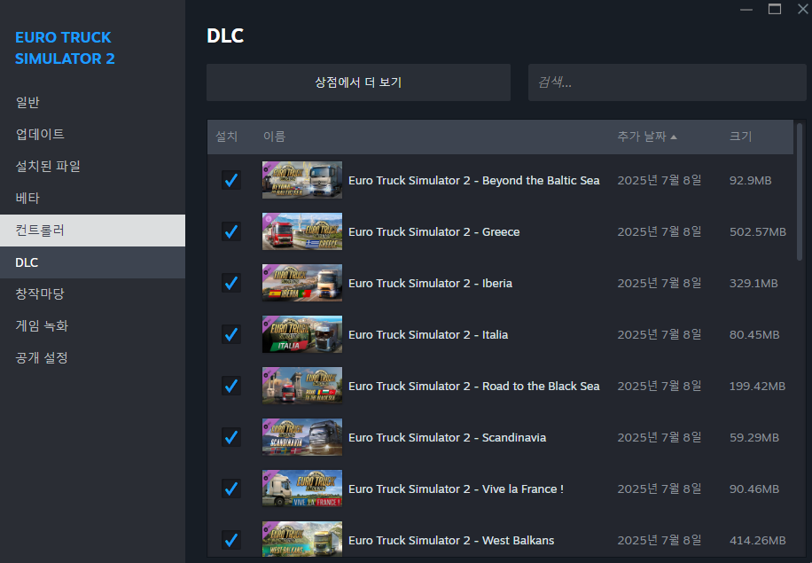Sort the list by 크기 column

(740, 137)
